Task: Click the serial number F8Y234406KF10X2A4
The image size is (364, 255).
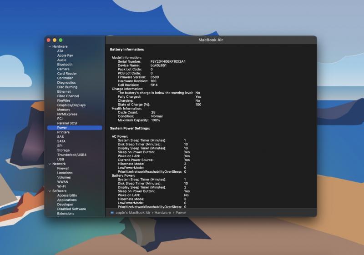Action: (168, 62)
